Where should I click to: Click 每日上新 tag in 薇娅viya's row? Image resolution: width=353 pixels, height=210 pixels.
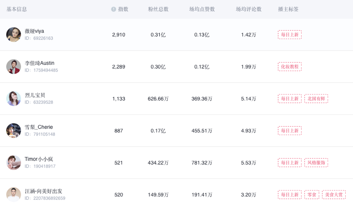(x=290, y=35)
